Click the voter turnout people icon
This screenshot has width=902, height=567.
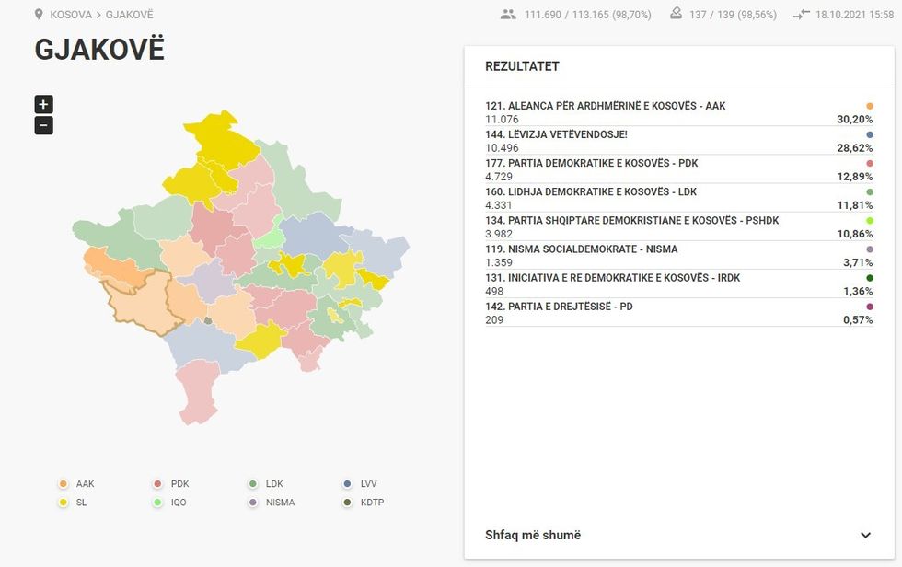(509, 14)
